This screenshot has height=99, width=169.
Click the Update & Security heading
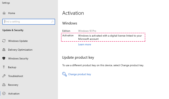click(13, 30)
